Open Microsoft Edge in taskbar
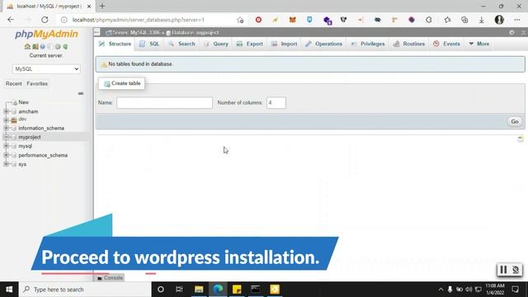Screen dimensions: 528x297 (218, 290)
